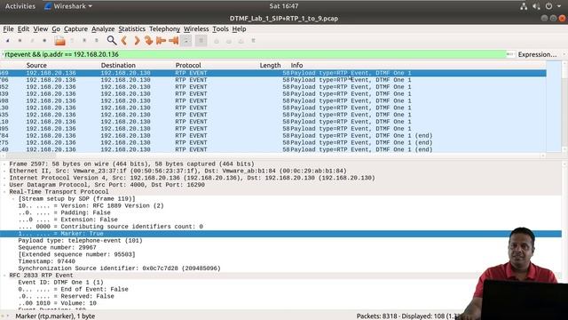Open the Tools menu
This screenshot has height=320, width=568.
[x=220, y=29]
